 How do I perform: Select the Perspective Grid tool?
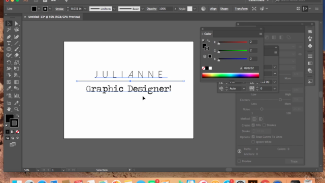[x=17, y=75]
